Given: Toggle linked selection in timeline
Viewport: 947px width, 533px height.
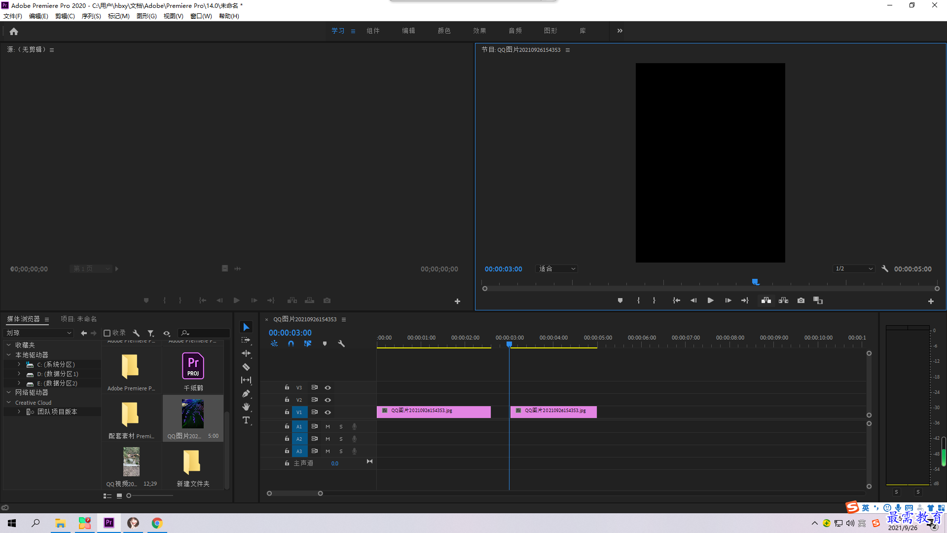Looking at the screenshot, I should tap(308, 343).
